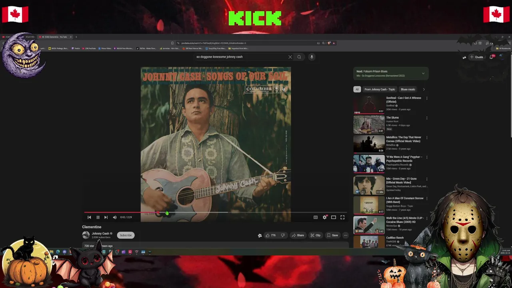Open a new browser tab with plus

click(x=76, y=37)
